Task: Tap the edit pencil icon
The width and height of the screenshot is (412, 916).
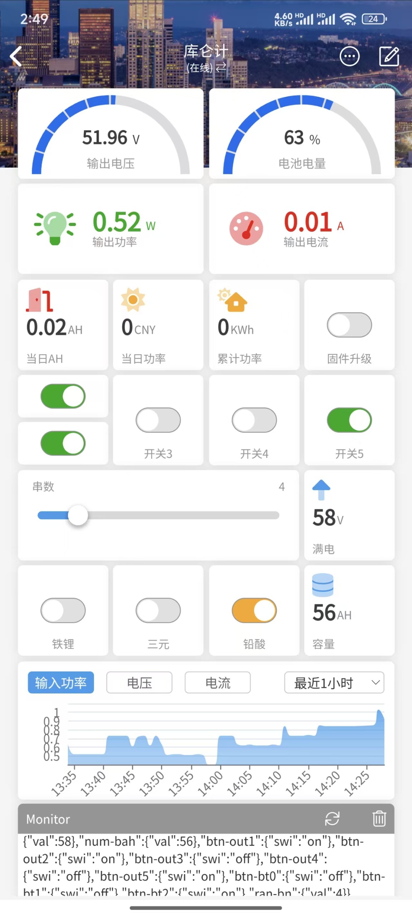Action: pos(389,56)
